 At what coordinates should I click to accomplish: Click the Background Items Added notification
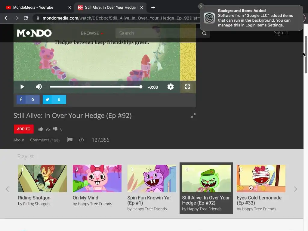[251, 18]
